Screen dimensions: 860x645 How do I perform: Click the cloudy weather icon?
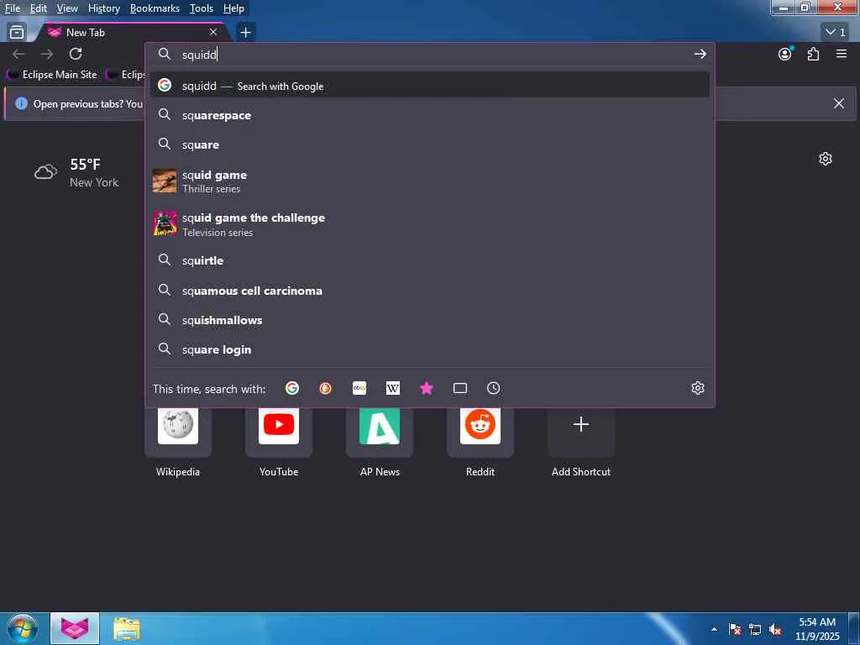point(45,172)
